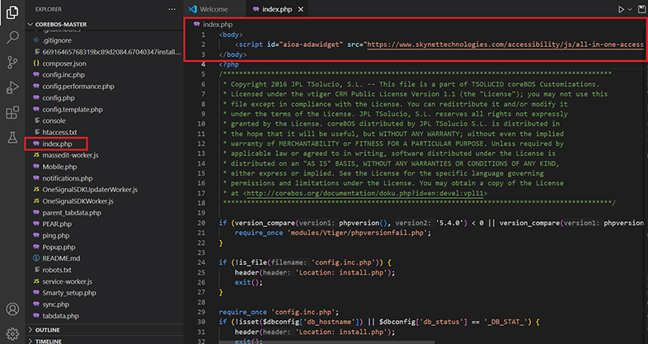Image resolution: width=648 pixels, height=344 pixels.
Task: Select the index.php editor tab
Action: pyautogui.click(x=277, y=9)
